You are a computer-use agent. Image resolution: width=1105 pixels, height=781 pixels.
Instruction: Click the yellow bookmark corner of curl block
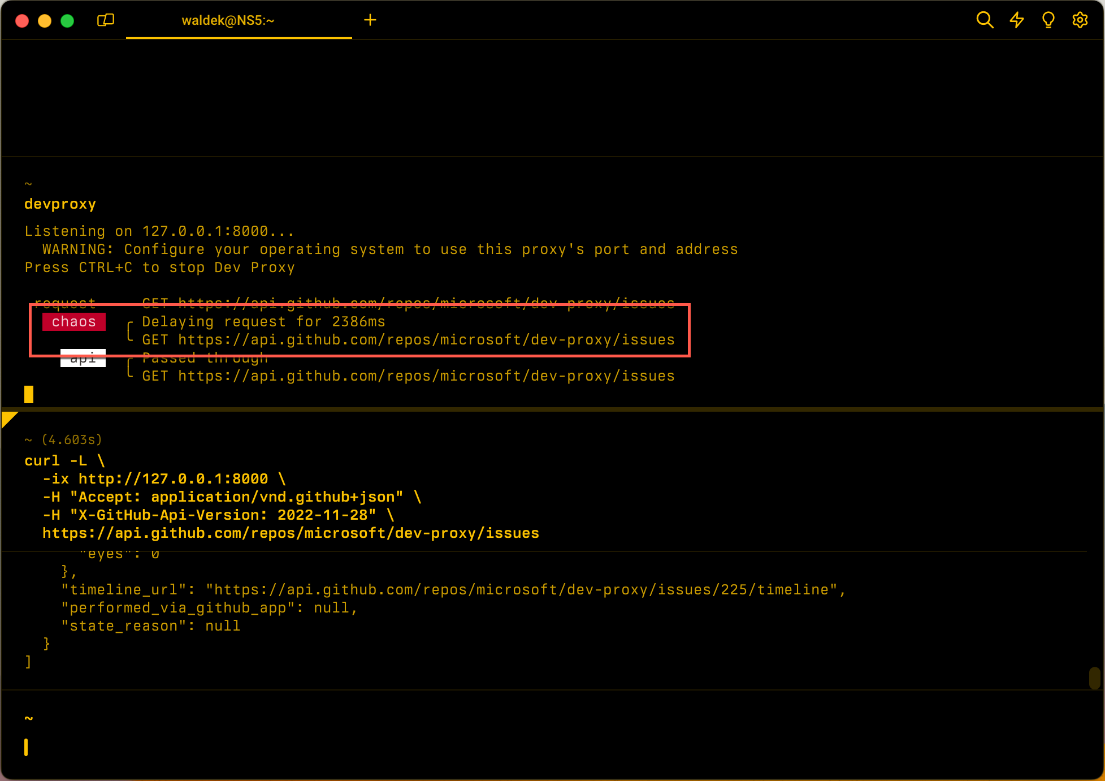point(8,418)
